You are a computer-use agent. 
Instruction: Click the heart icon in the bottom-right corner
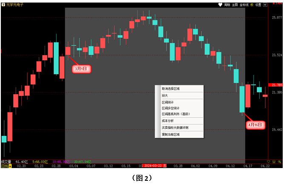point(268,162)
